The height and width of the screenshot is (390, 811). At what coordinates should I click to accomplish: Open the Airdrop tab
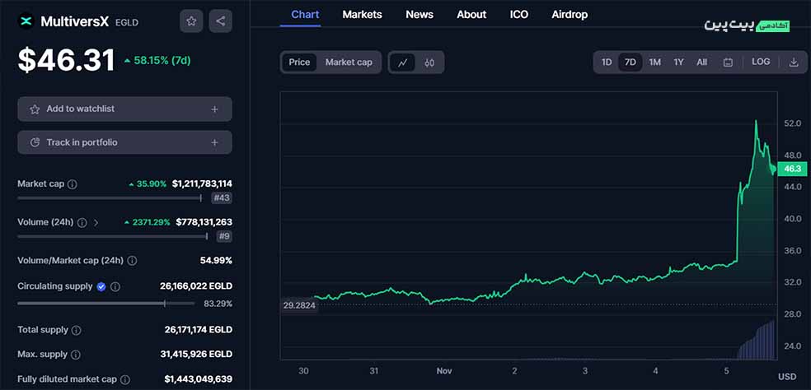[570, 15]
